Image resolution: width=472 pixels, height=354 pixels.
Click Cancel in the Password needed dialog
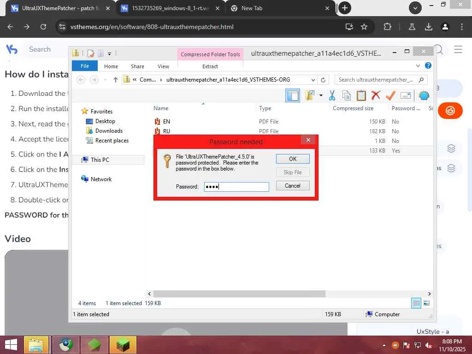pyautogui.click(x=293, y=186)
